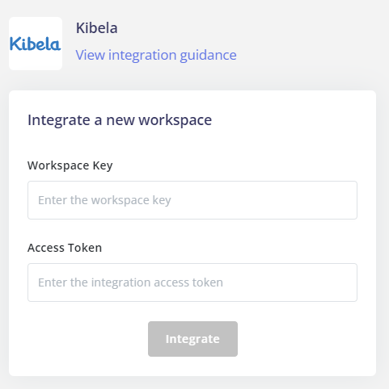Click the 'Enter the workspace key' placeholder

point(104,200)
